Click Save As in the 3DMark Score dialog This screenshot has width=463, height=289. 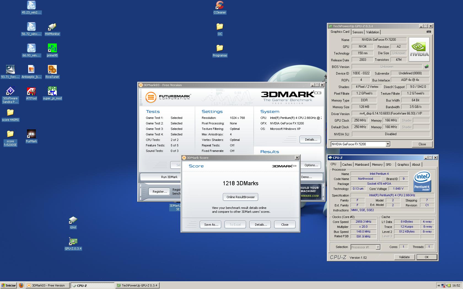click(x=211, y=225)
